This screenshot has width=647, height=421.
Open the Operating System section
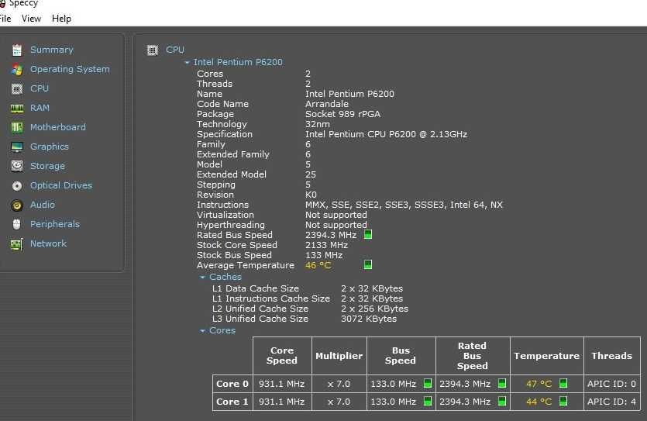70,69
